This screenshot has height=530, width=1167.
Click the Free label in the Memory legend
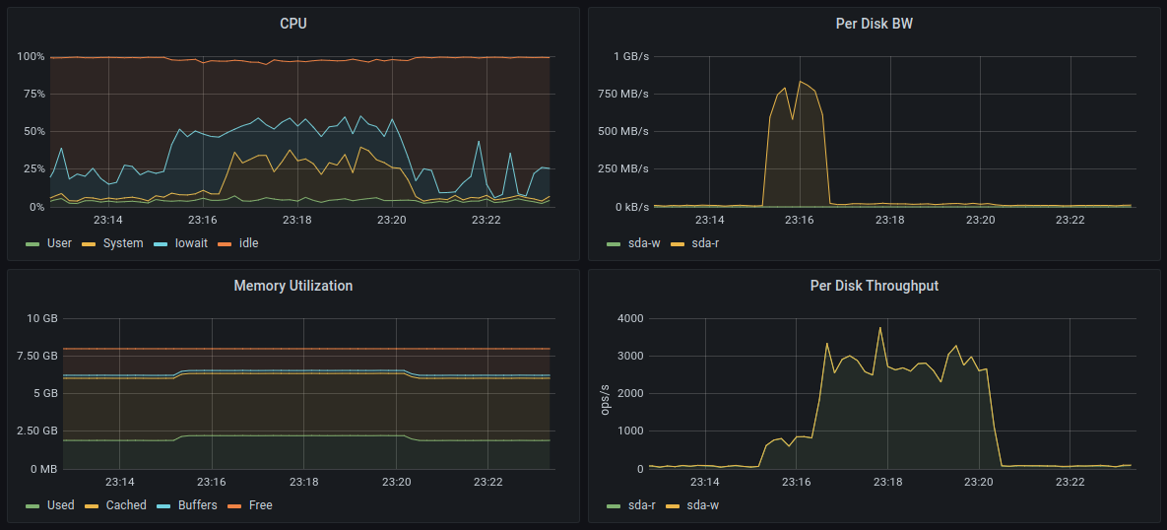tap(260, 505)
